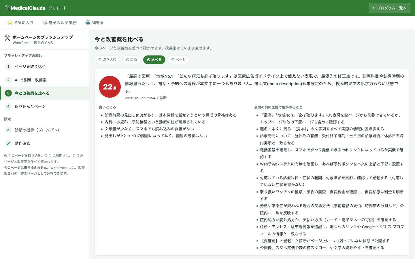Click the gear icon beside 診断の指示
Image resolution: width=415 pixels, height=259 pixels.
(x=8, y=130)
